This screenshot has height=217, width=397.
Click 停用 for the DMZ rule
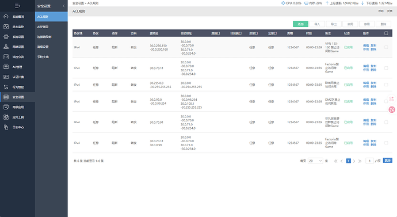pyautogui.click(x=366, y=103)
